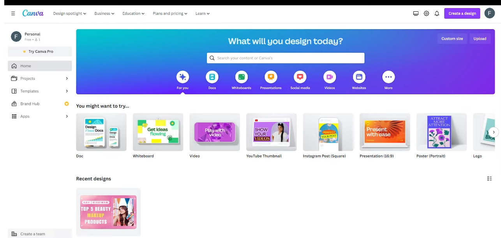The image size is (501, 238).
Task: Click the Presentations icon
Action: (270, 77)
